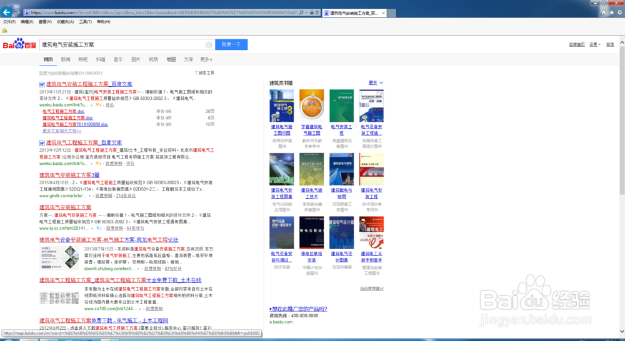Click the page icon left of the URL
The width and height of the screenshot is (625, 341).
(27, 12)
